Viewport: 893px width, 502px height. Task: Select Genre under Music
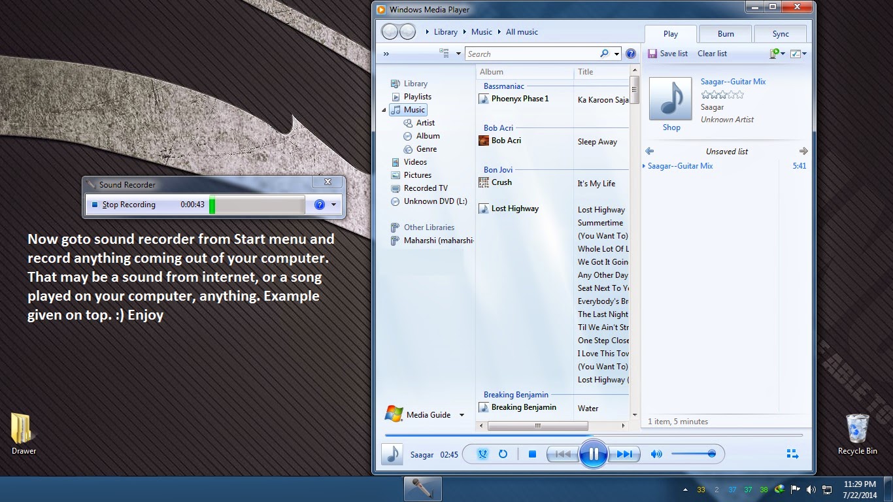(x=426, y=149)
